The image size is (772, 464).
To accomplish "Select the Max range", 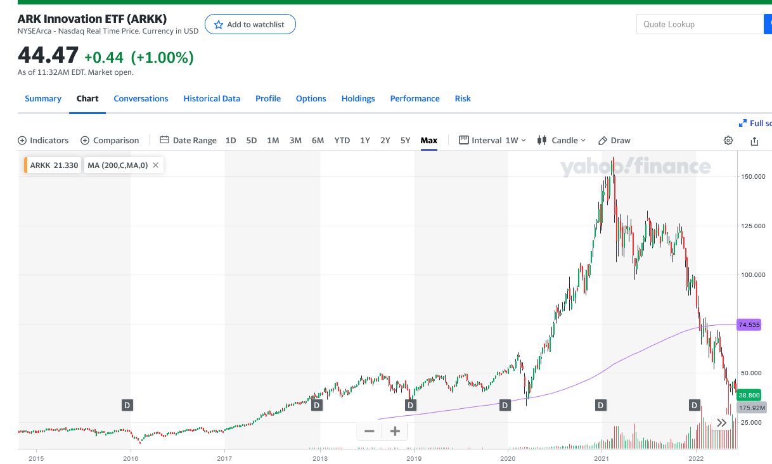I will (429, 141).
